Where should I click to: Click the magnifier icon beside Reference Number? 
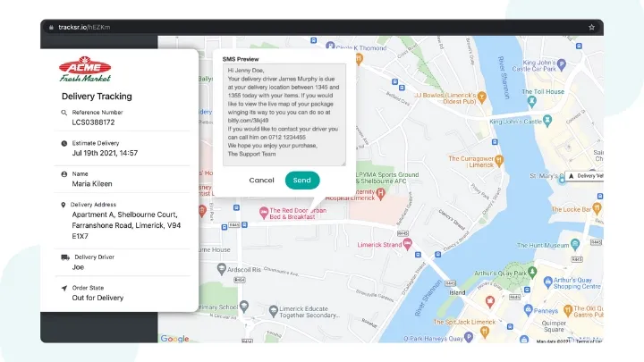click(64, 113)
